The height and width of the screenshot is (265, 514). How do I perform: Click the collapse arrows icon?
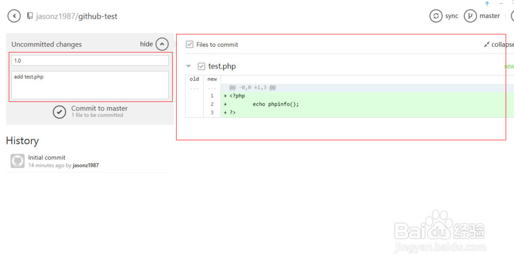tap(486, 45)
